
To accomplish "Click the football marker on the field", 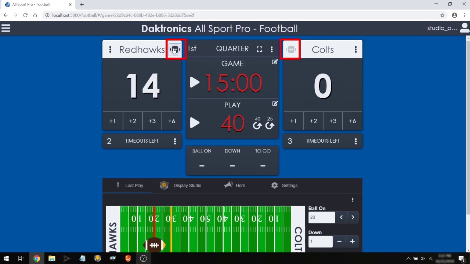I will (x=154, y=245).
